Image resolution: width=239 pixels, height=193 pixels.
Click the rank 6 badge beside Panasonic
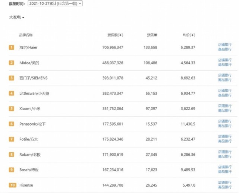click(x=12, y=124)
